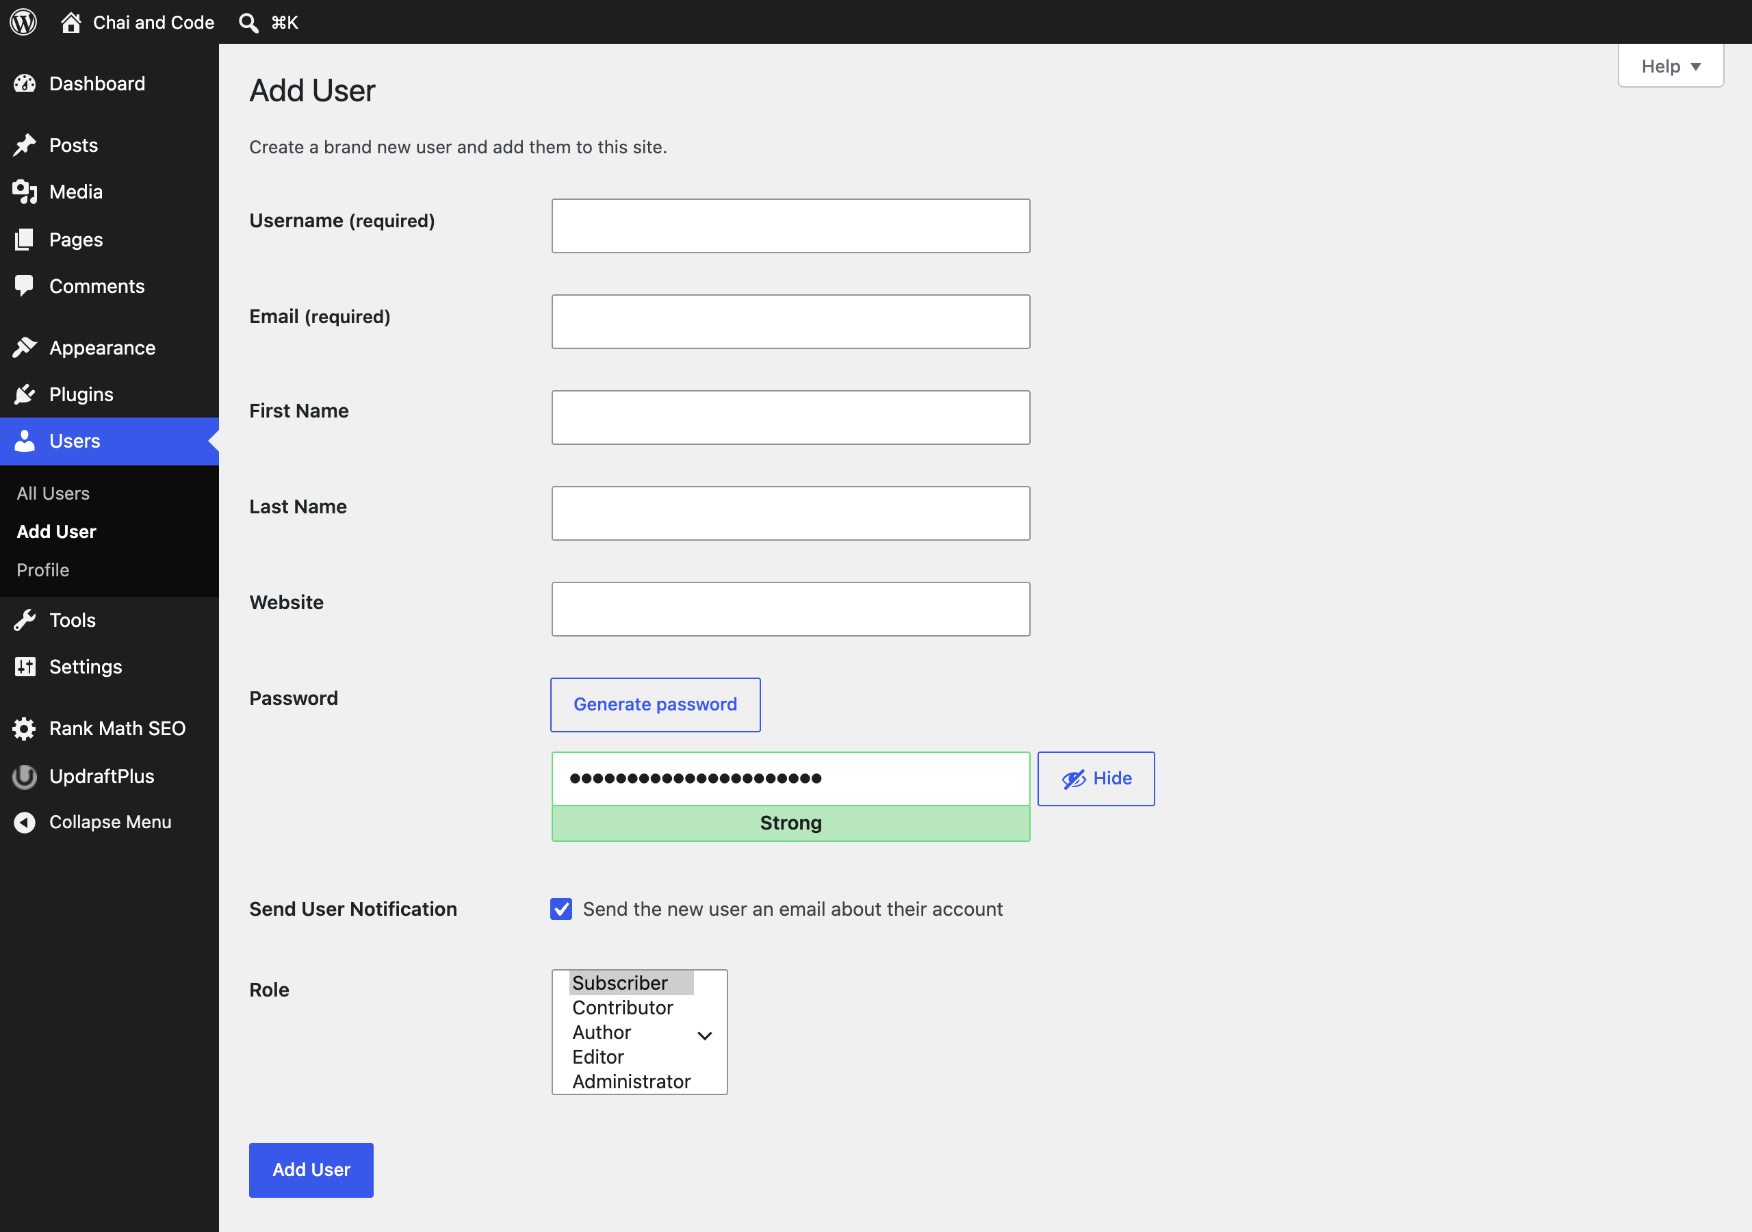Click the ⌘K search shortcut label
The height and width of the screenshot is (1232, 1752).
(285, 22)
